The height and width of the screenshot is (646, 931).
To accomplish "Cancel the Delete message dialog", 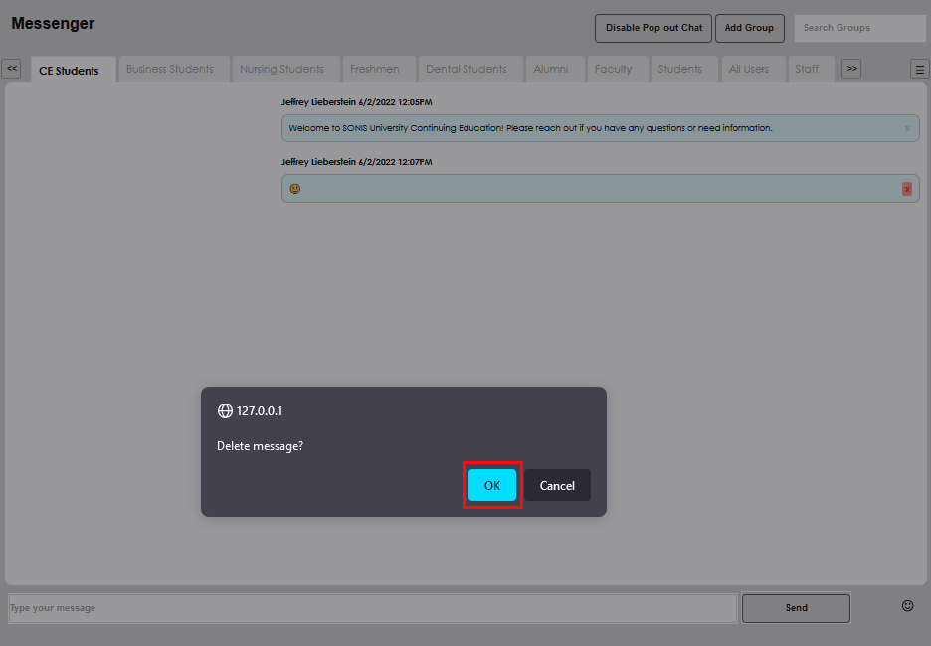I will [x=557, y=485].
